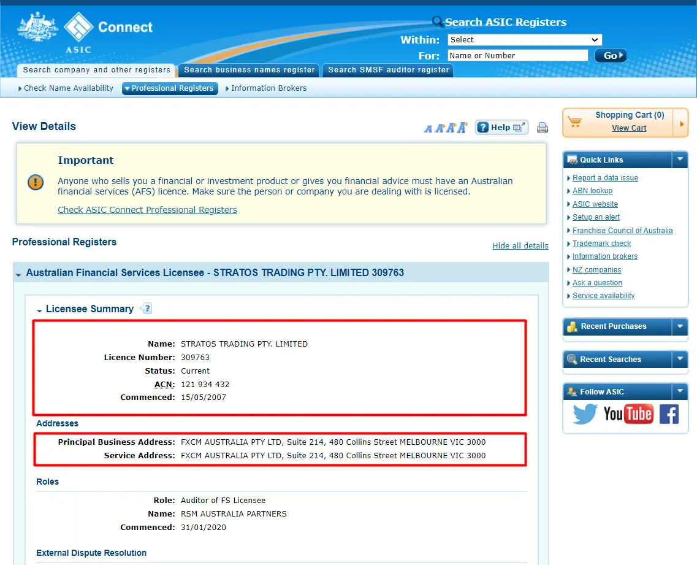Collapse the Australian Financial Services Licensee section
The height and width of the screenshot is (565, 697).
[18, 274]
